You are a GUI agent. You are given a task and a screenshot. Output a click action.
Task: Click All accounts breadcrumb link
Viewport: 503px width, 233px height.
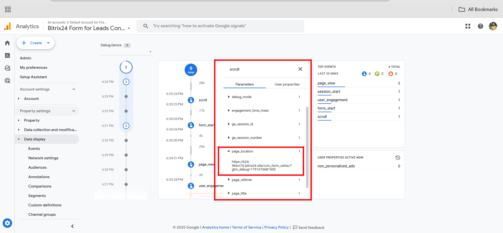pos(57,22)
